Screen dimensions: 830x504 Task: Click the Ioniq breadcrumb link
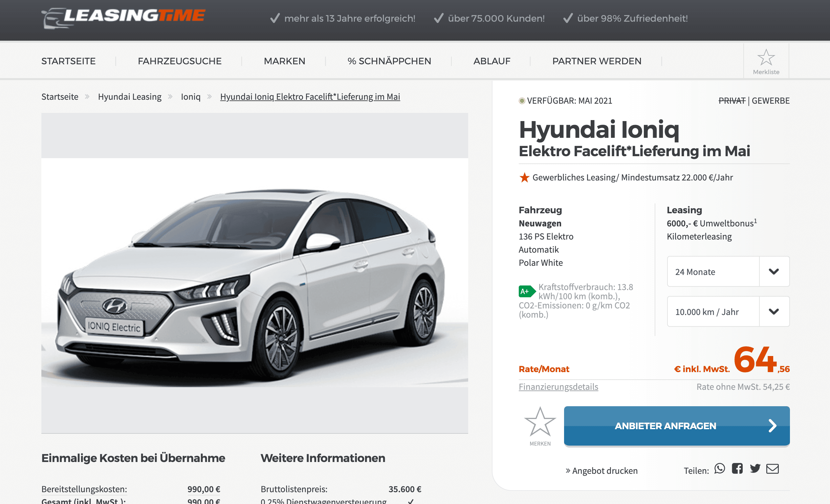click(191, 97)
